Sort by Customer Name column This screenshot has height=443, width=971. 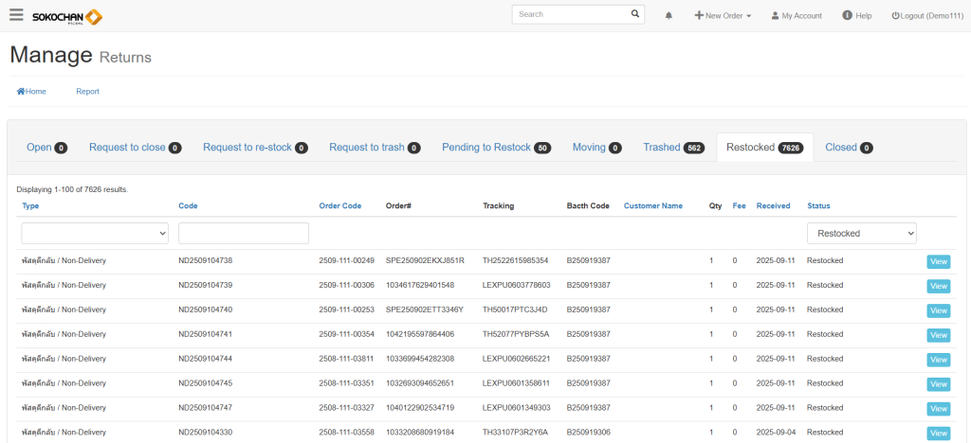(x=652, y=205)
